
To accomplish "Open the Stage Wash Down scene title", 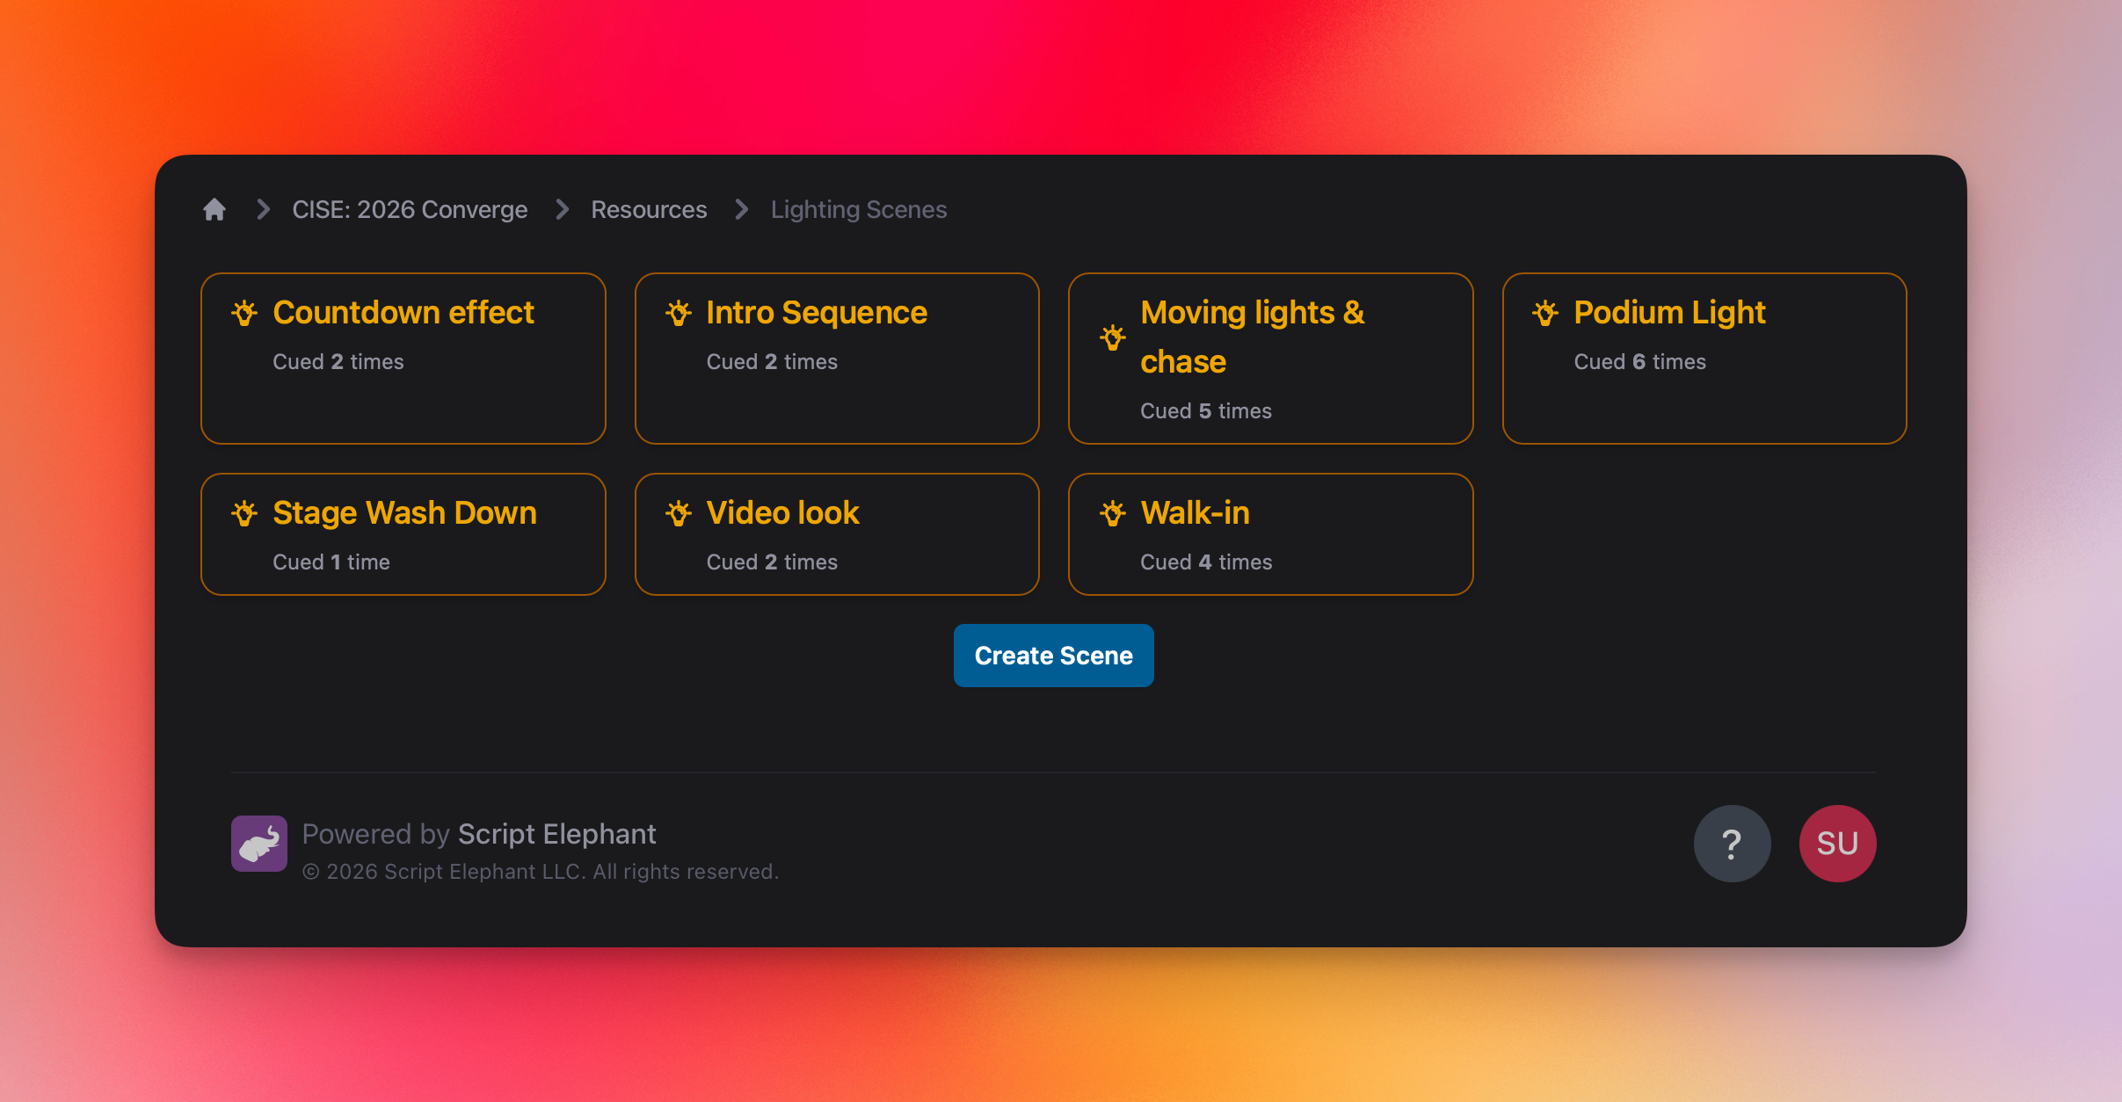I will (404, 513).
